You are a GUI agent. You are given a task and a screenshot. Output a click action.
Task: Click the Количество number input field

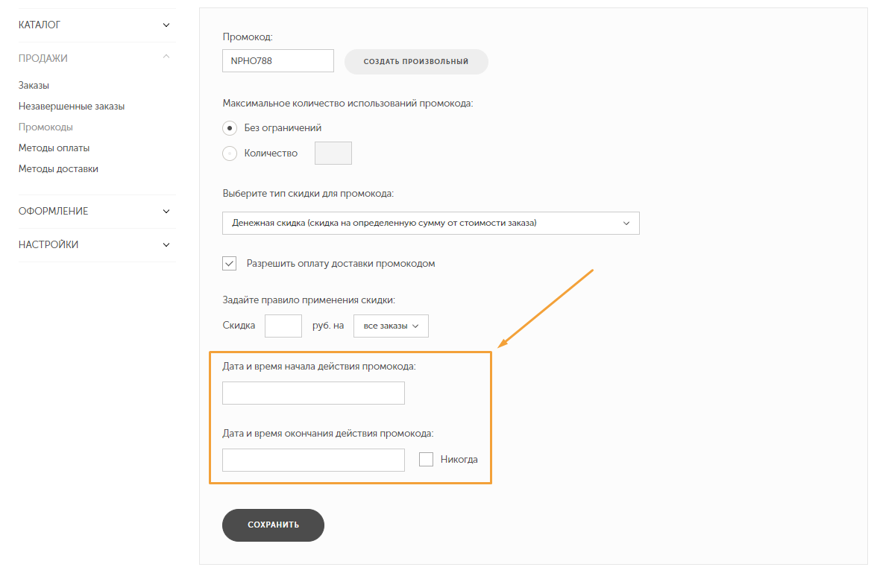click(x=333, y=153)
